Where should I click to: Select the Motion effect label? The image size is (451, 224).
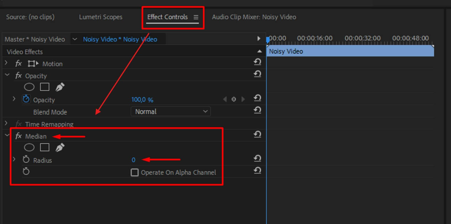point(52,64)
